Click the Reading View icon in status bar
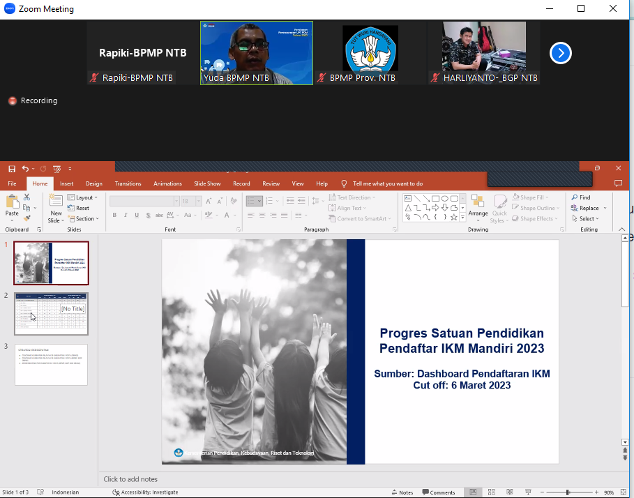Viewport: 634px width, 498px height. [x=510, y=492]
